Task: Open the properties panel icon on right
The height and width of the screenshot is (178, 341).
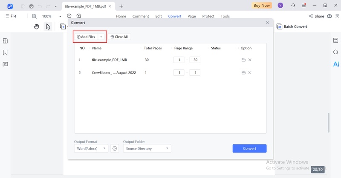Action: click(335, 40)
